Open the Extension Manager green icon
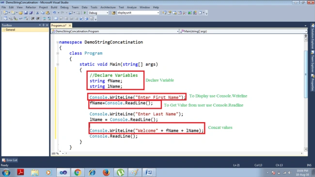 tap(190, 13)
